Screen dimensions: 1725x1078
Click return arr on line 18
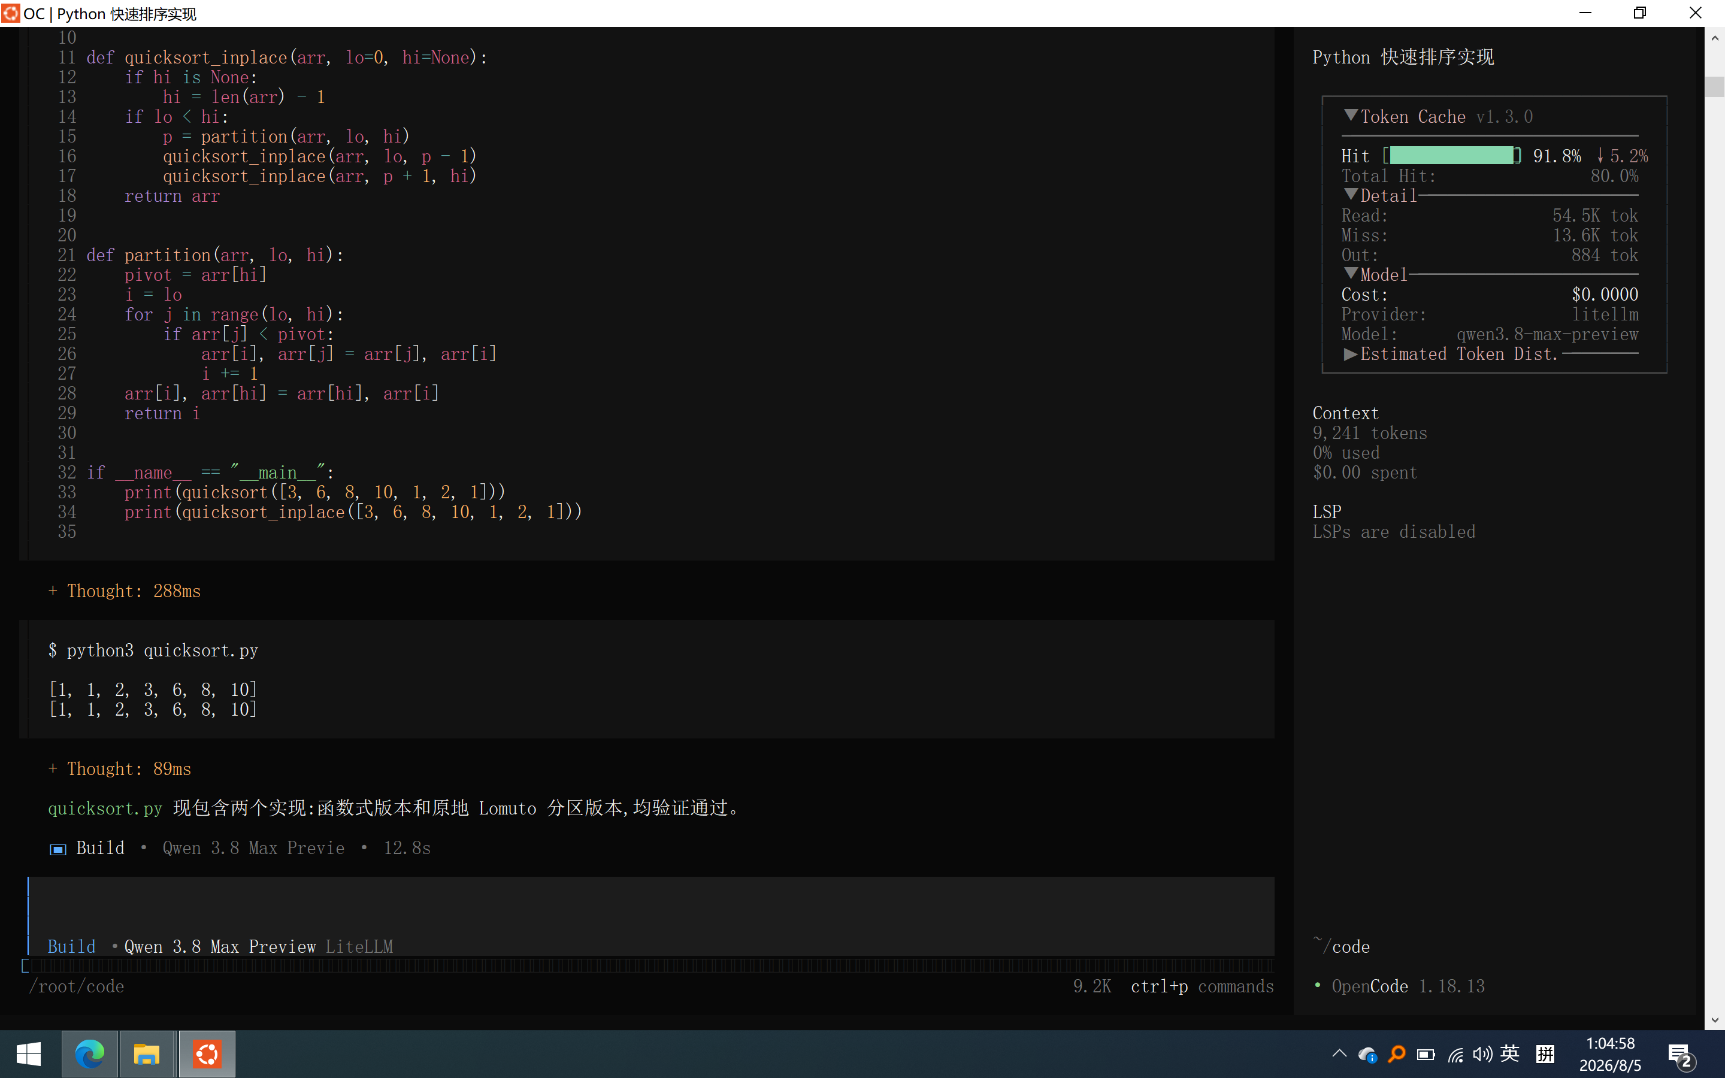(172, 196)
